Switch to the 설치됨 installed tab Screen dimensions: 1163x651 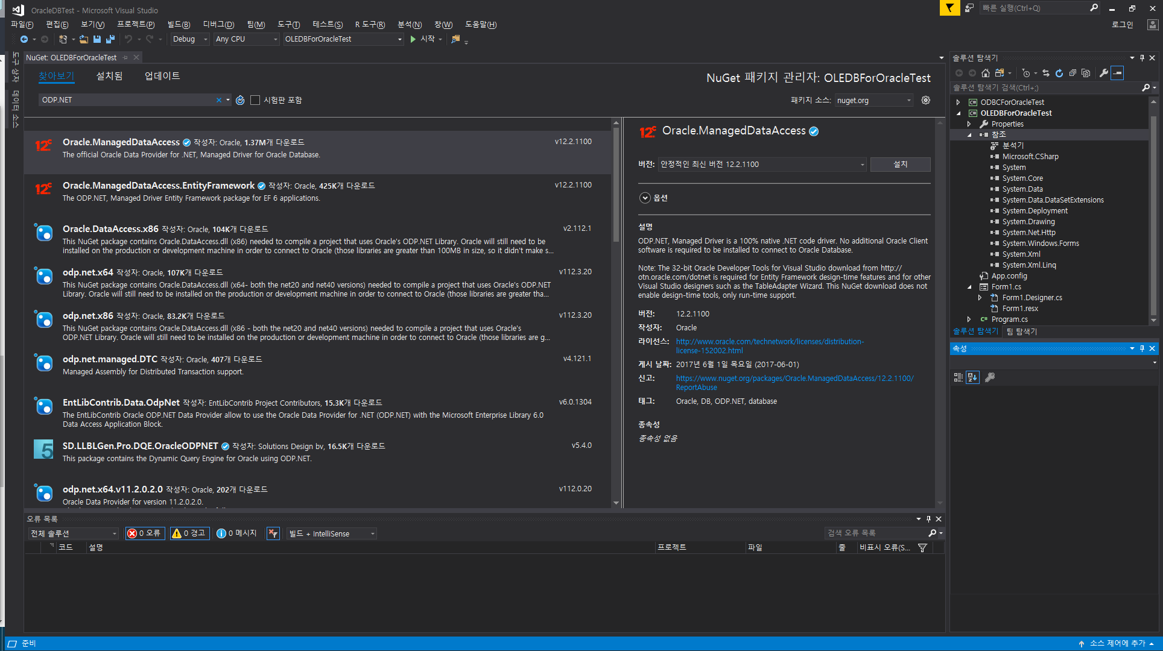click(x=109, y=76)
